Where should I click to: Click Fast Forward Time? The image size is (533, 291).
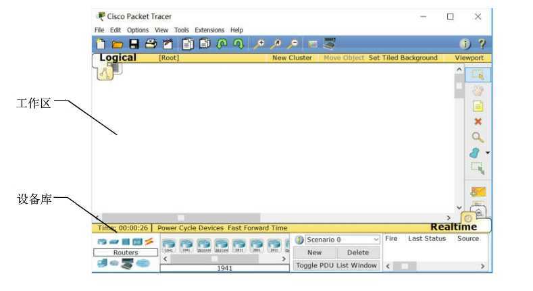coord(257,228)
